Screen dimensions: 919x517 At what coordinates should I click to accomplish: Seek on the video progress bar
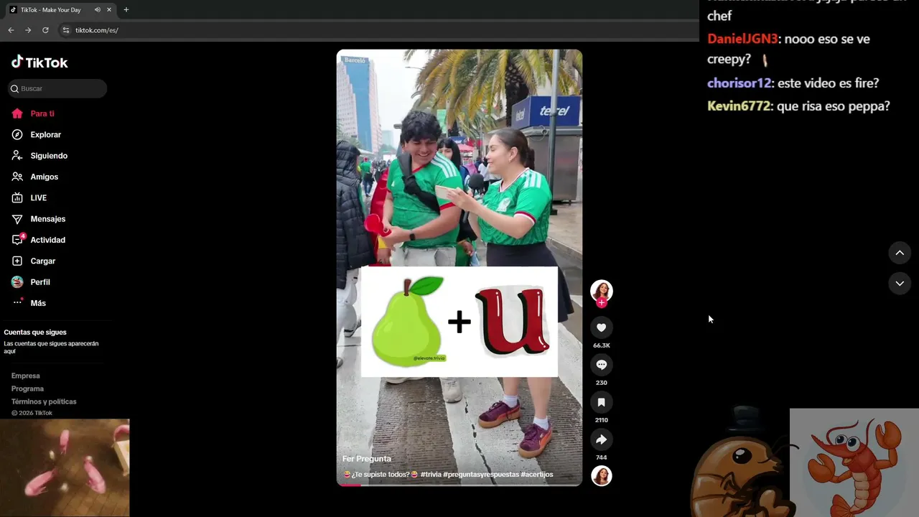[x=459, y=485]
